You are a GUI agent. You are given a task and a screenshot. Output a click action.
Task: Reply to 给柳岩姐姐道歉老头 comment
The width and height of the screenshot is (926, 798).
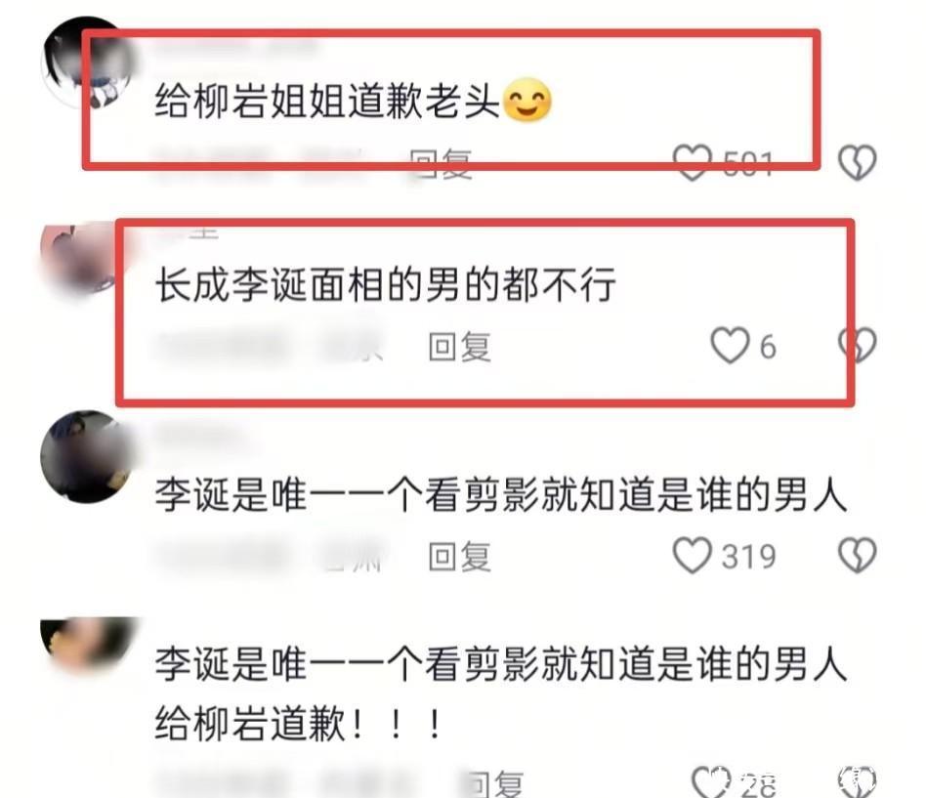click(x=442, y=162)
